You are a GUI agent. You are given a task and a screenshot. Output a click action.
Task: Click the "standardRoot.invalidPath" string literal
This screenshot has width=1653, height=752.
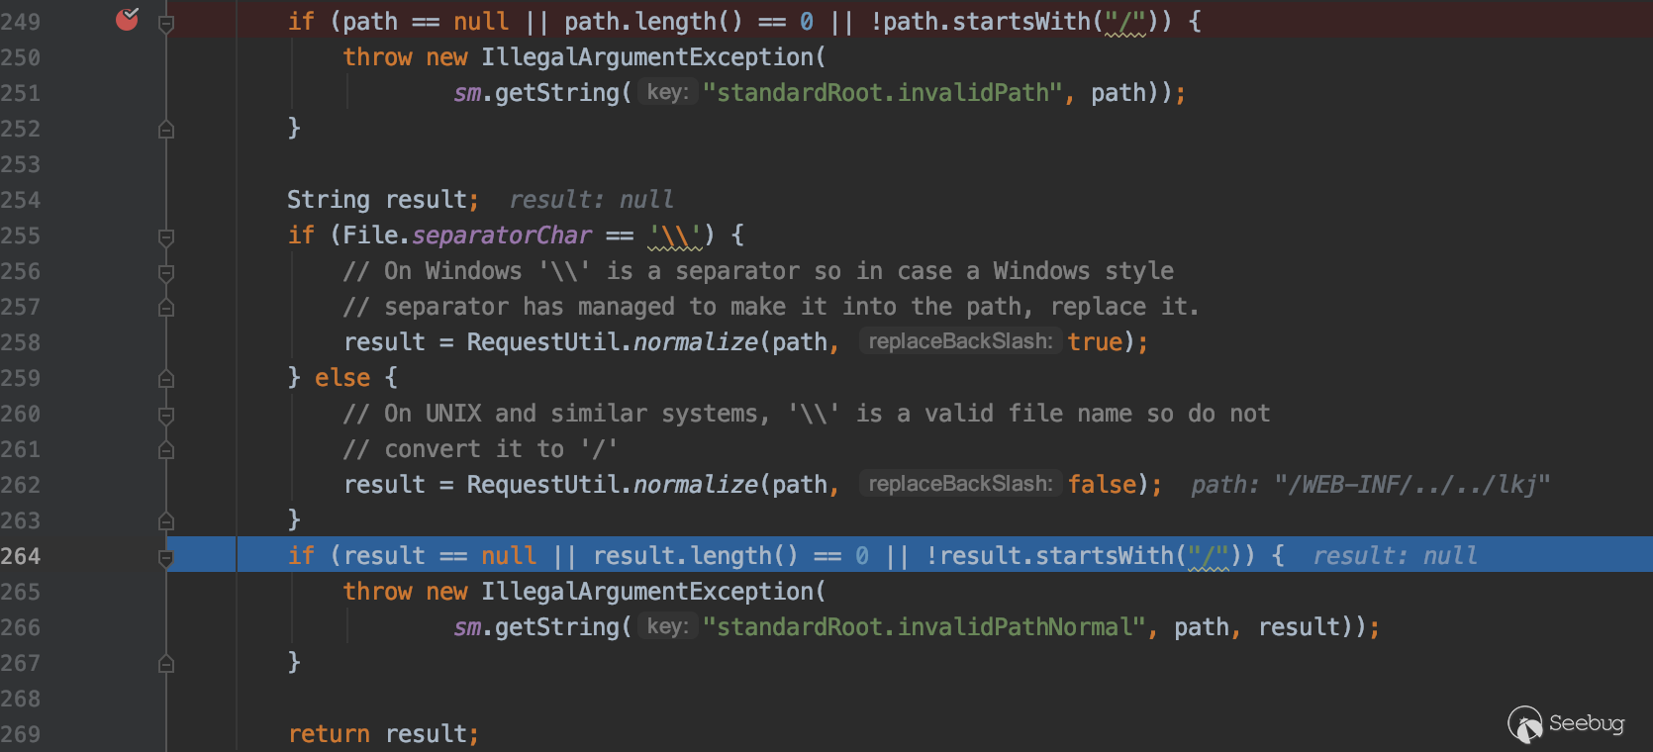(883, 93)
